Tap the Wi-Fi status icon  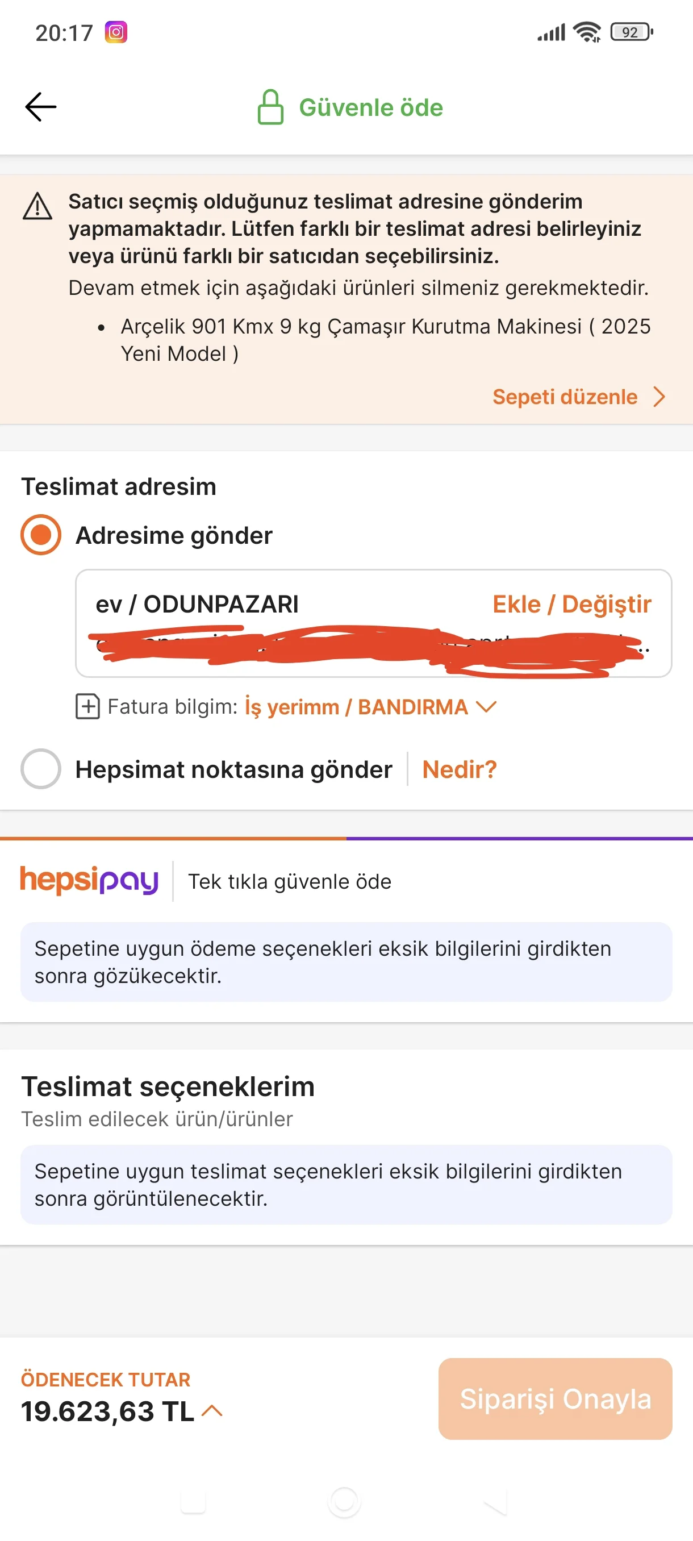[x=587, y=32]
